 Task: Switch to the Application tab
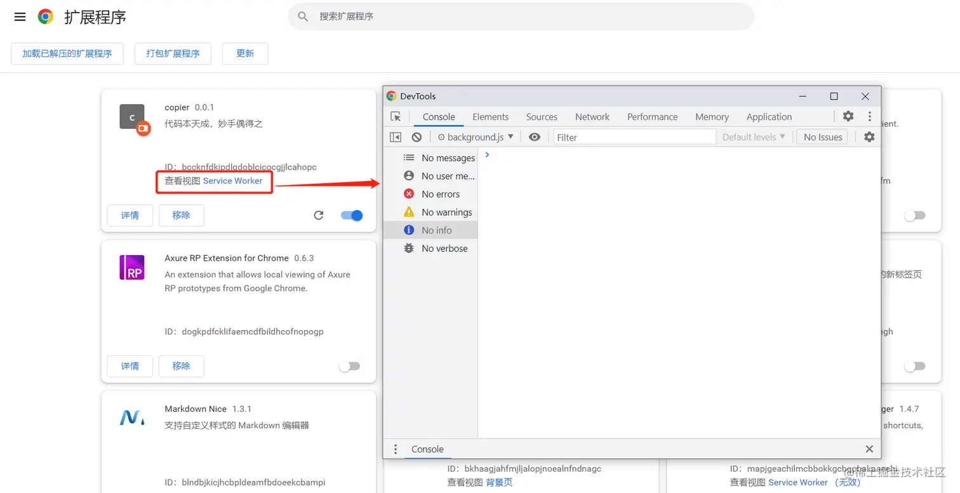769,117
